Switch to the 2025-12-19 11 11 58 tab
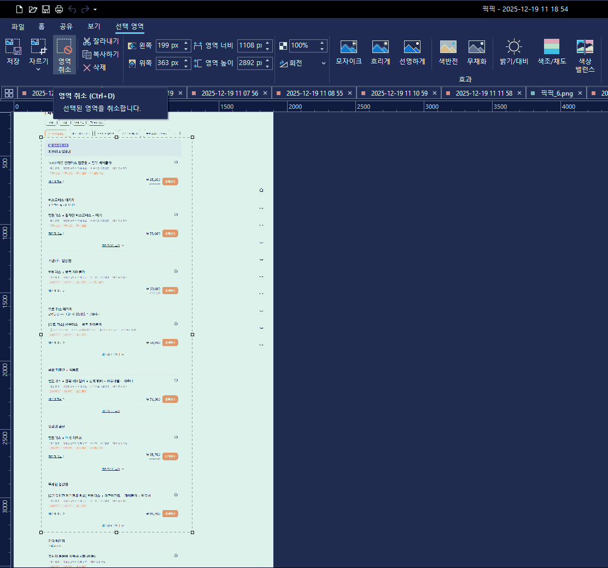 [484, 93]
